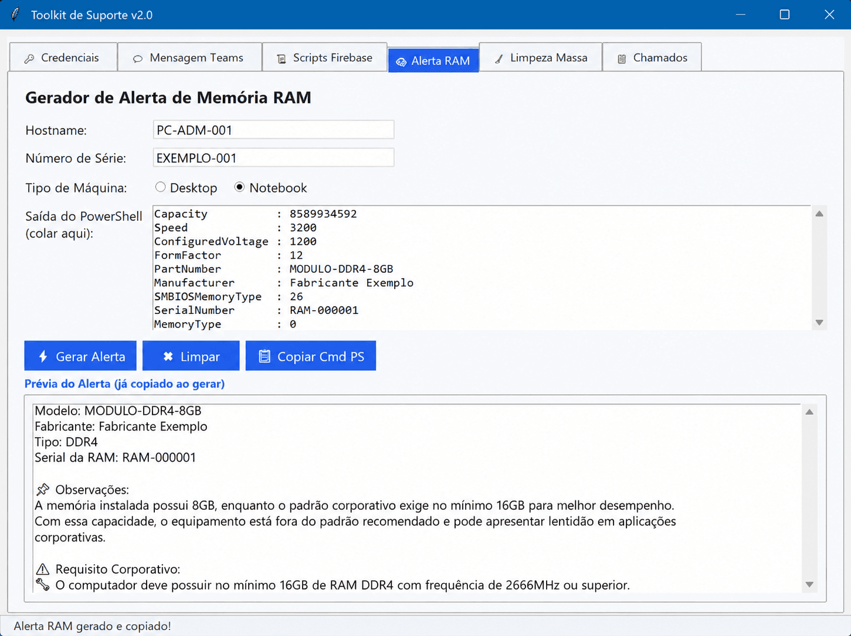Click the 'Fabricante: Fabricante Exemplo' preview line
The image size is (851, 636).
point(121,427)
